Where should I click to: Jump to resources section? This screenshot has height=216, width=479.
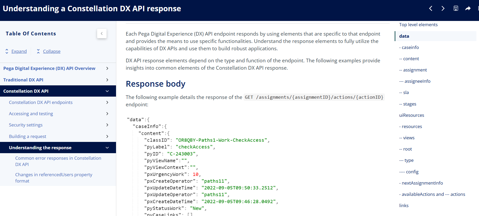point(410,126)
